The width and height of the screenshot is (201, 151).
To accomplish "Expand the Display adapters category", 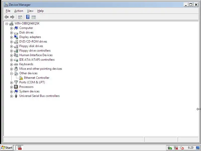I will pyautogui.click(x=11, y=37).
